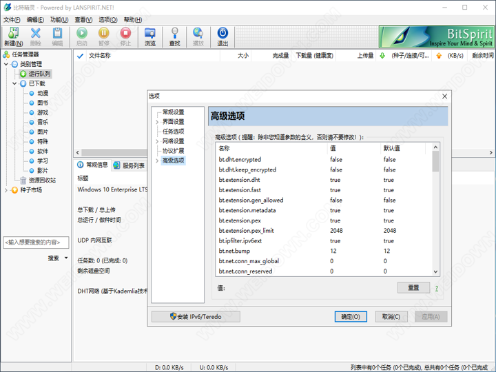Click the 新建 new task toolbar icon
Image resolution: width=496 pixels, height=372 pixels.
(x=13, y=37)
